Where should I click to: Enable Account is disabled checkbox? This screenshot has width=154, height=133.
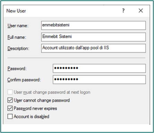click(x=10, y=116)
